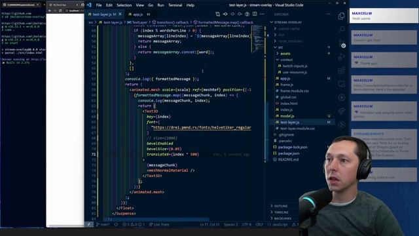Open model.js in explorer
This screenshot has height=236, width=419.
point(287,116)
